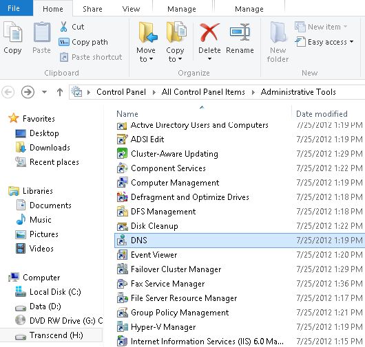
Task: Click the Copy icon in Clipboard group
Action: [x=12, y=32]
